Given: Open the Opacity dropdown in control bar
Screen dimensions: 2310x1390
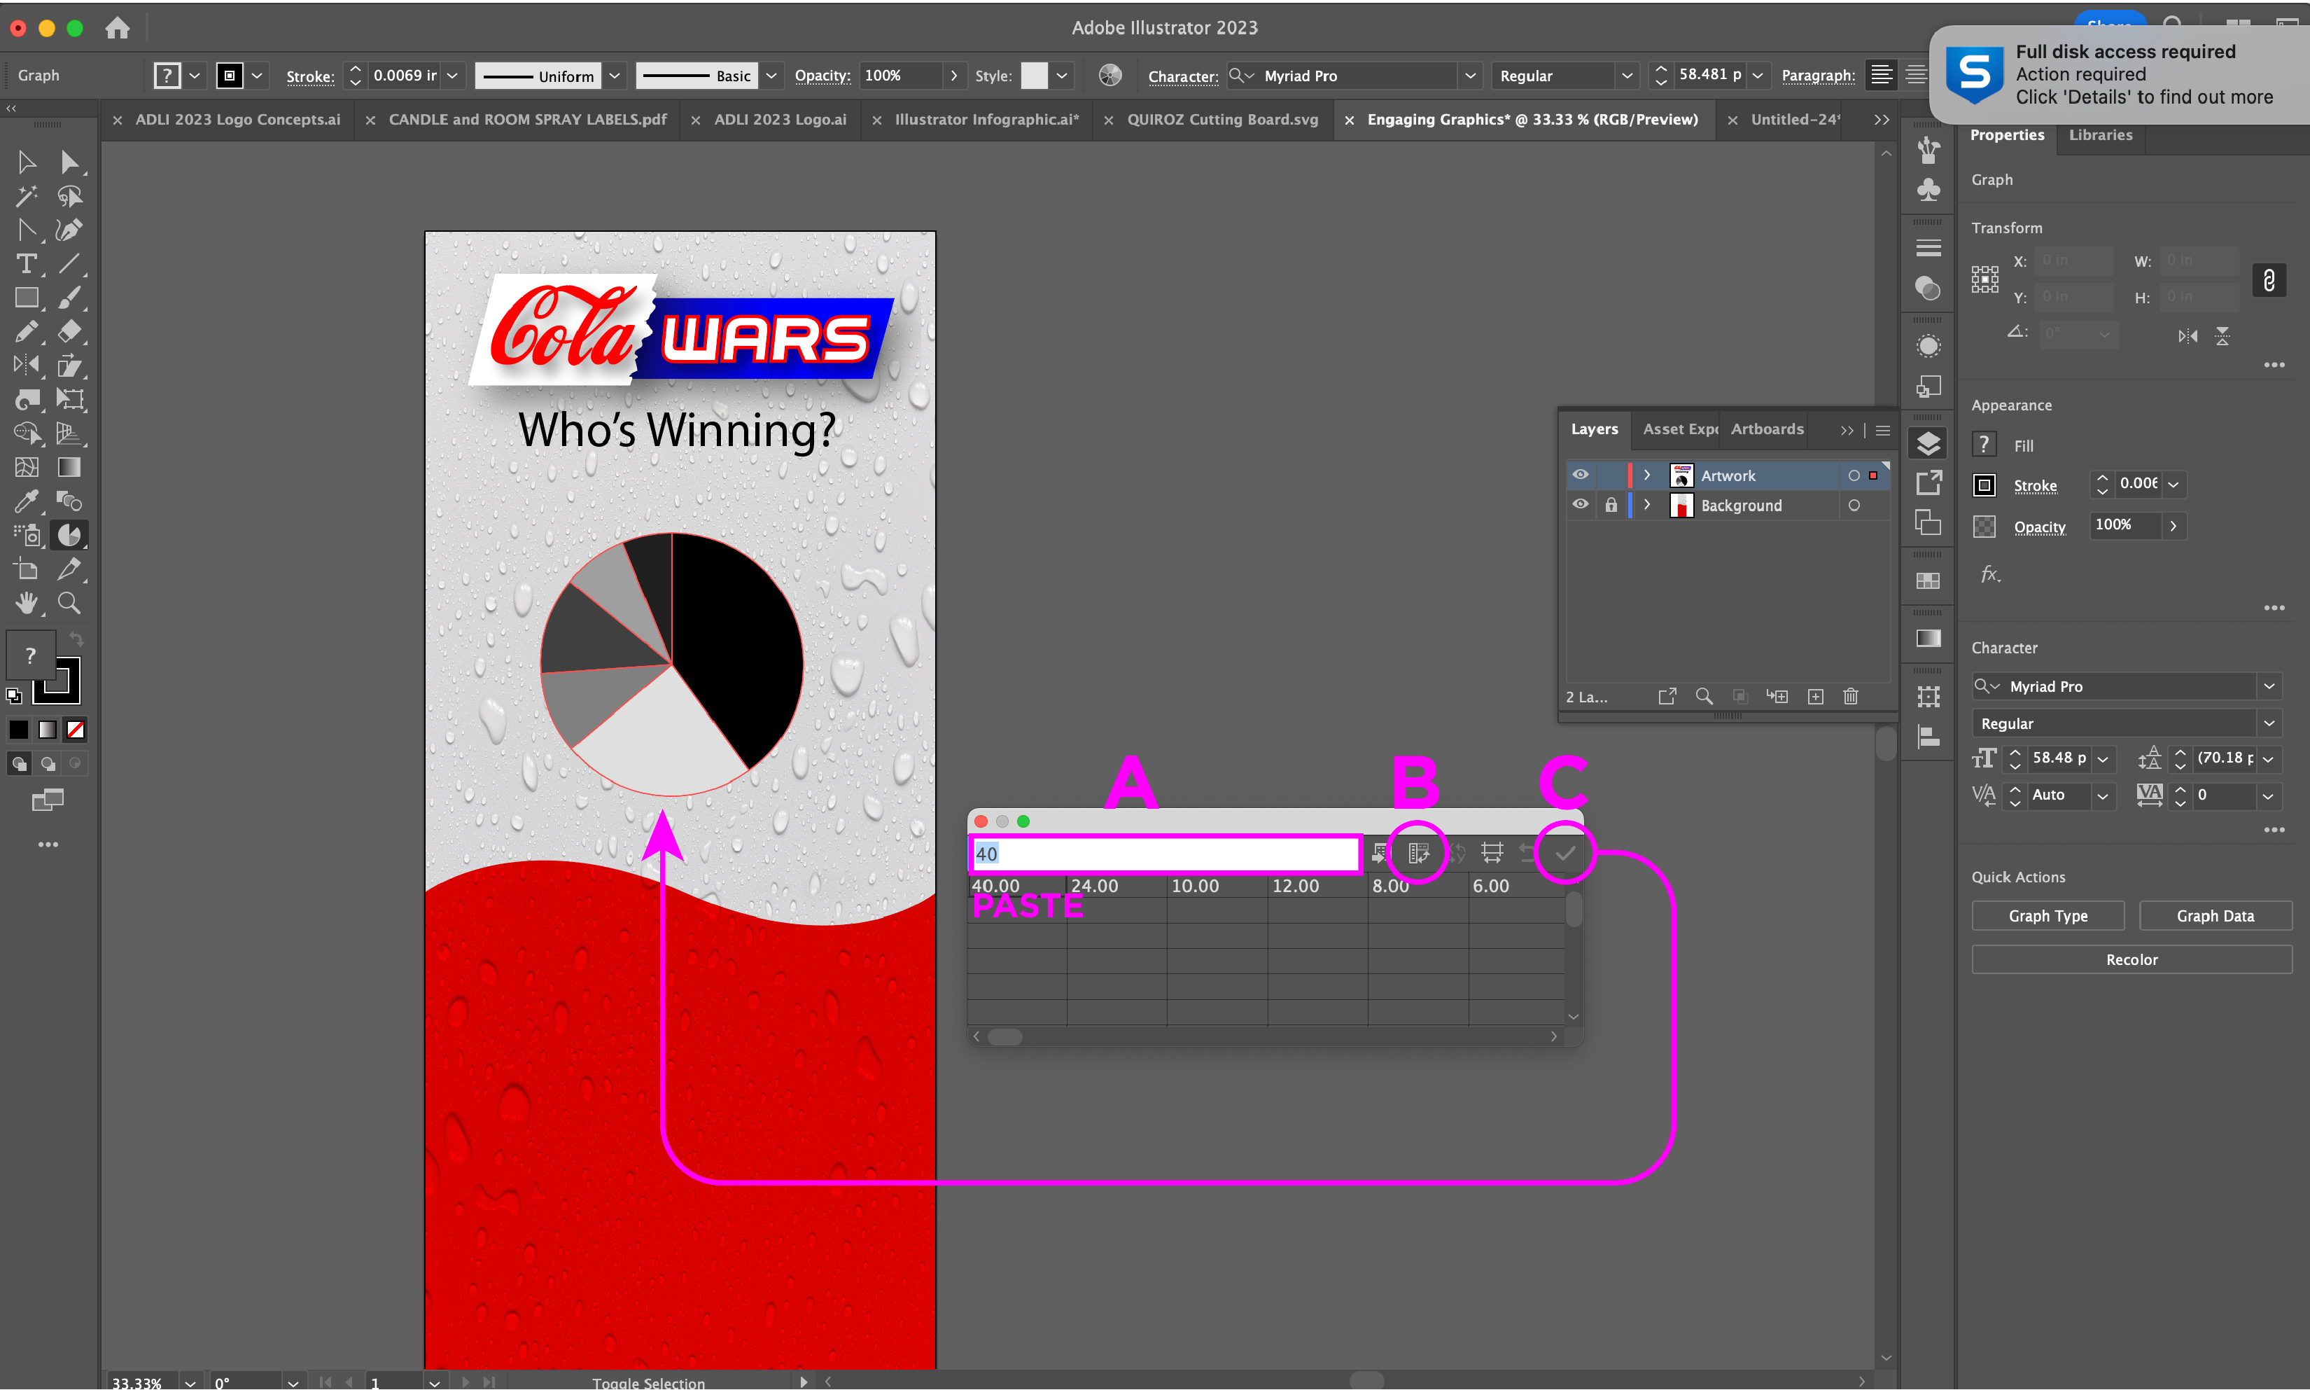Looking at the screenshot, I should (953, 76).
